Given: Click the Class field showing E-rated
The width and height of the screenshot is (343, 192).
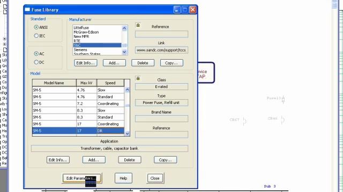Looking at the screenshot, I should pos(161,86).
